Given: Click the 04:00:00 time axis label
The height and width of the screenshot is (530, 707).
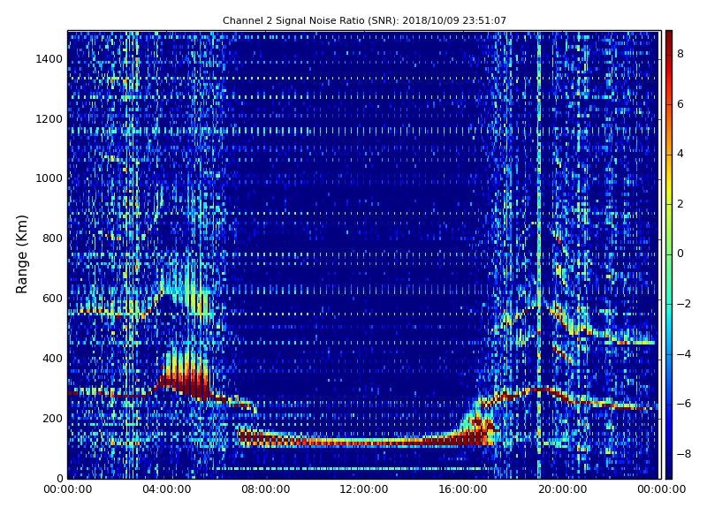Looking at the screenshot, I should [x=166, y=489].
